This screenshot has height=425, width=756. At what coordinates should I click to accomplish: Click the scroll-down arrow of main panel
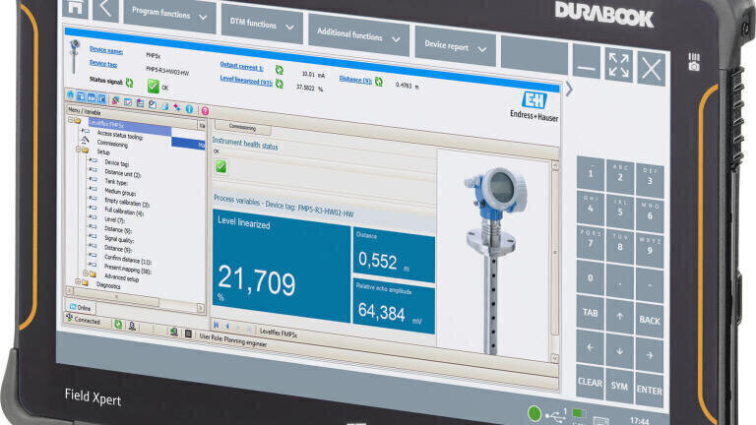click(555, 358)
